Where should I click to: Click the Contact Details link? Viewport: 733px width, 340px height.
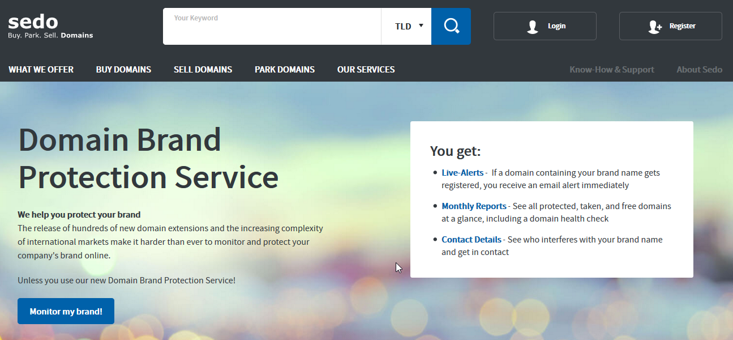click(471, 240)
